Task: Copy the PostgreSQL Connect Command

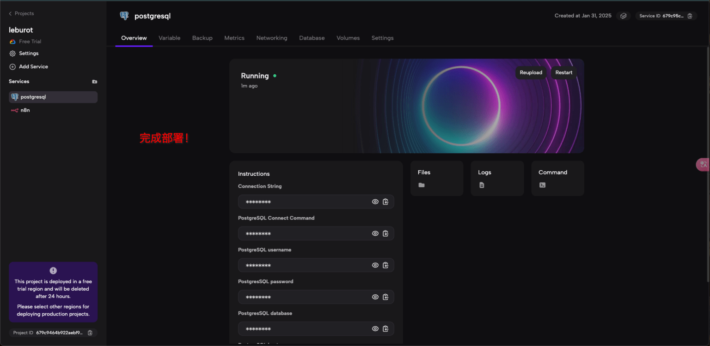Action: tap(386, 233)
